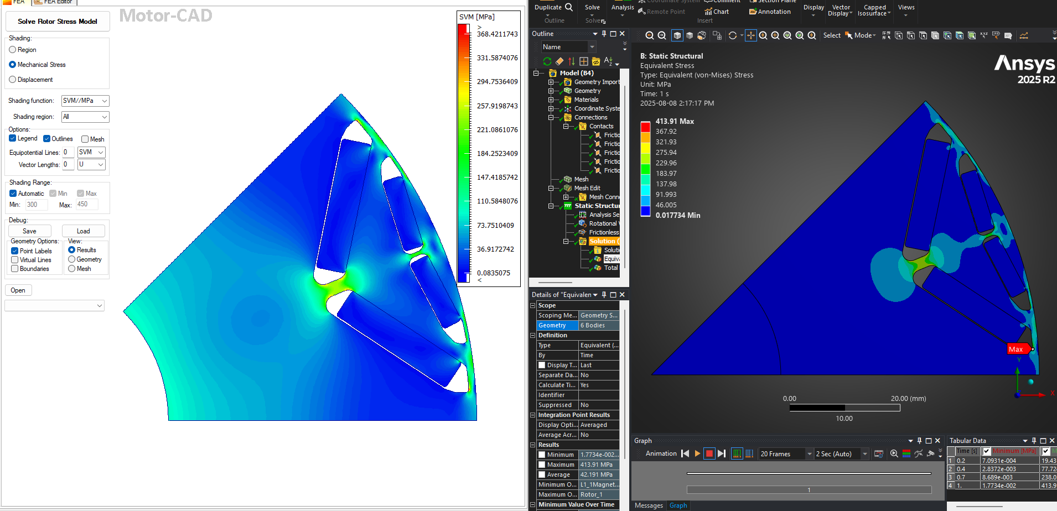Click the Load button under Debug

coord(83,231)
